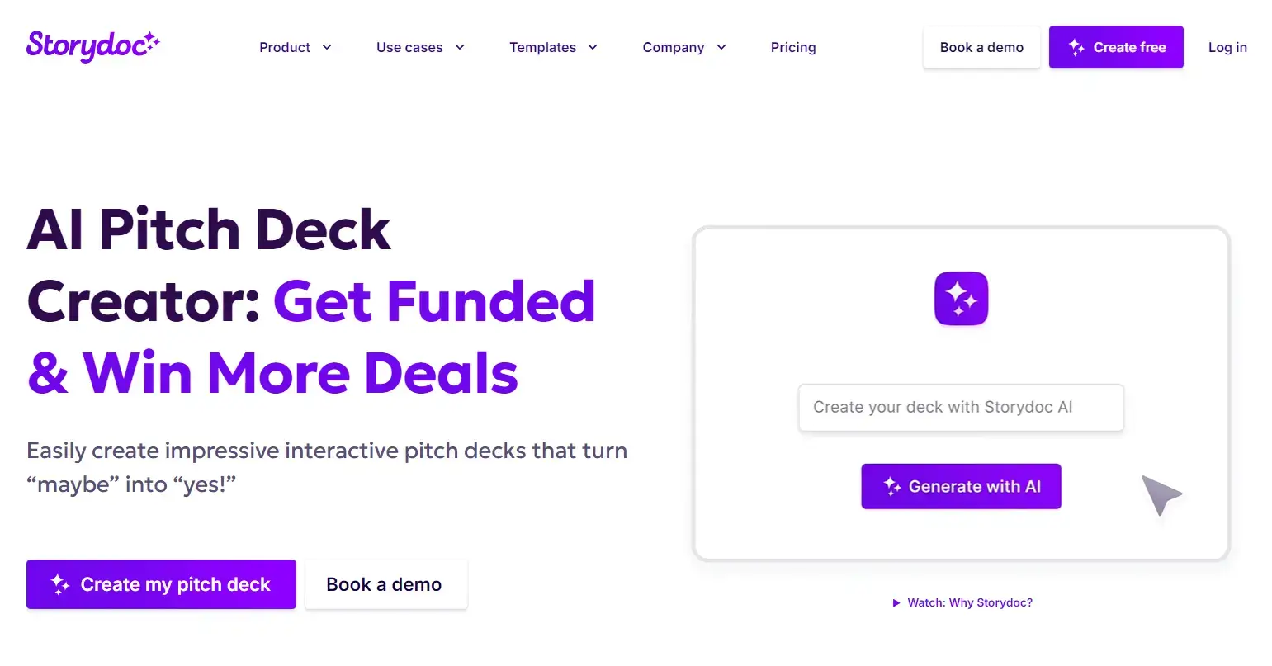The width and height of the screenshot is (1272, 666).
Task: Click the Log in link
Action: point(1227,47)
